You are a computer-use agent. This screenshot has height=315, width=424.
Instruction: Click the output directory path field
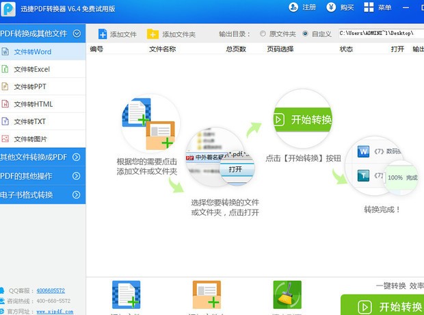(x=380, y=34)
